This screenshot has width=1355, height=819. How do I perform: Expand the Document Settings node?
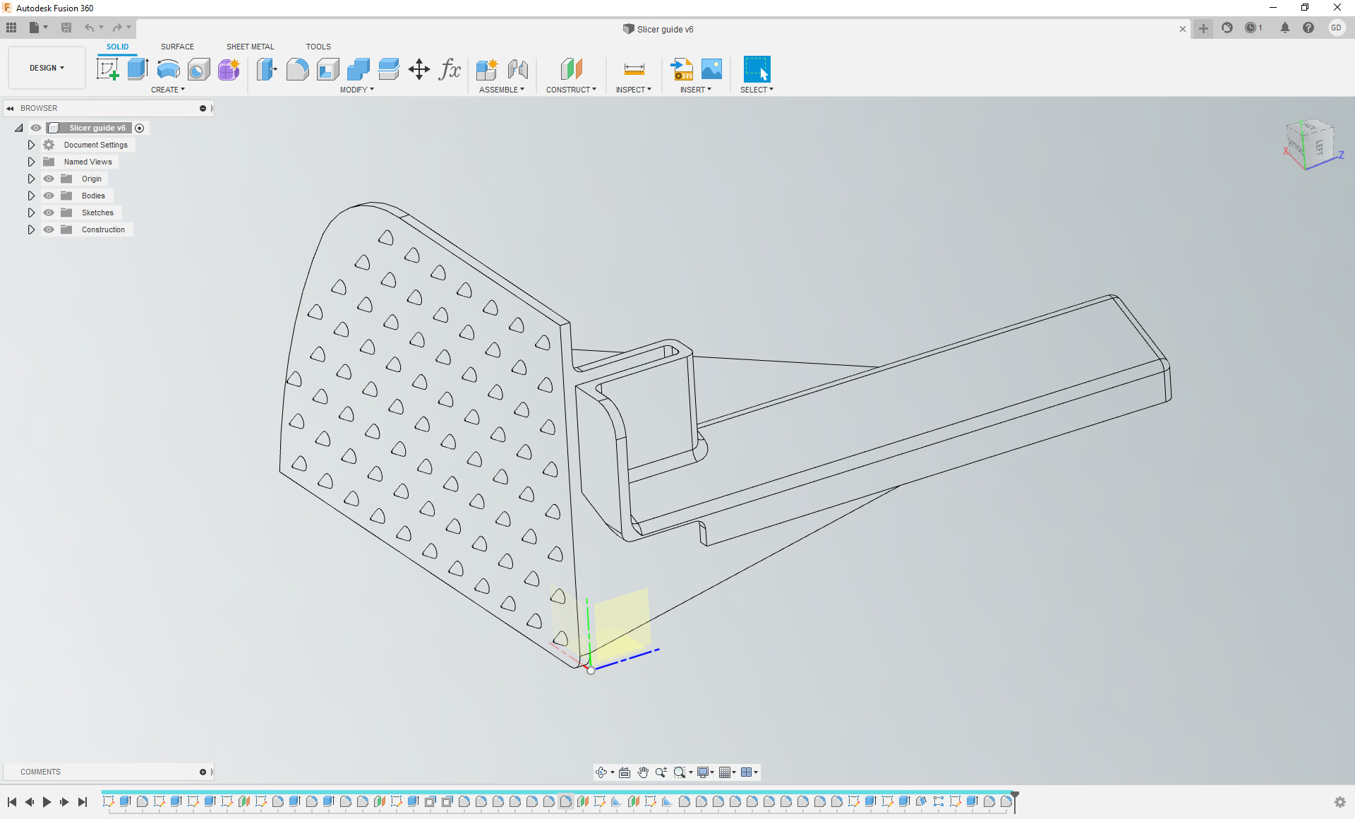coord(31,145)
